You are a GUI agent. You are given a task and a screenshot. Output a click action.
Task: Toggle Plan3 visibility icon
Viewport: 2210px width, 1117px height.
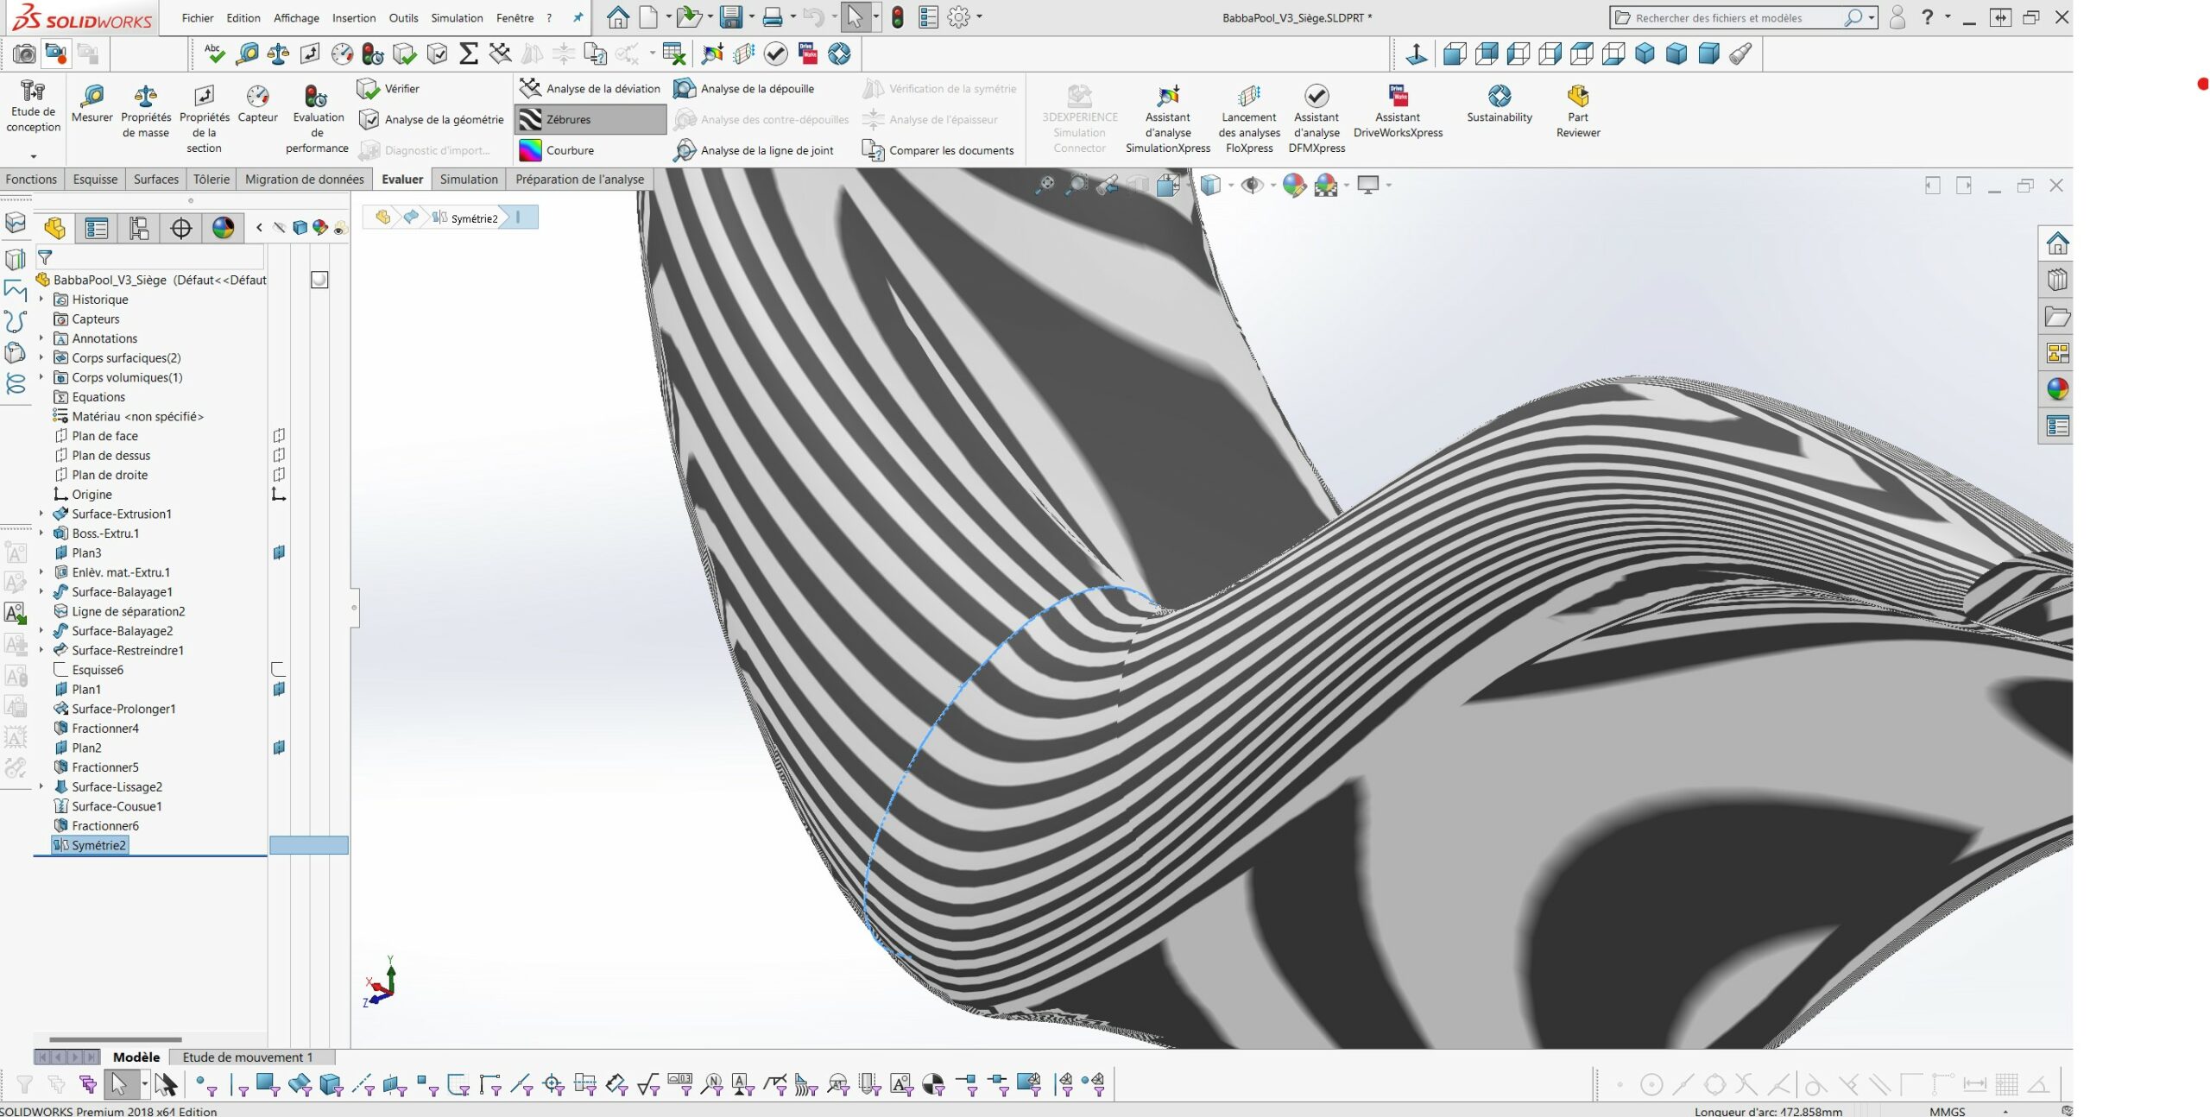[279, 552]
